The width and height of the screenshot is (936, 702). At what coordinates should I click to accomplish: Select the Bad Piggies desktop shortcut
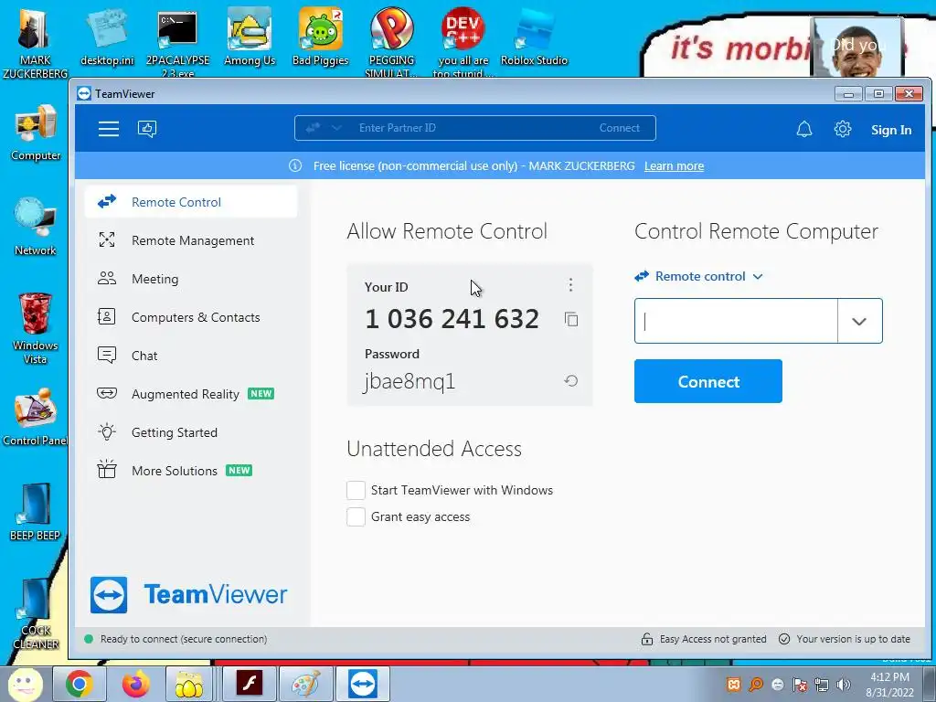pyautogui.click(x=321, y=38)
